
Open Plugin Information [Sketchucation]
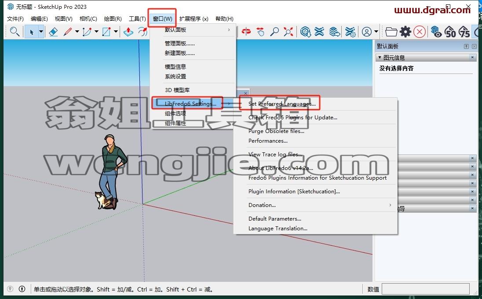tap(294, 191)
